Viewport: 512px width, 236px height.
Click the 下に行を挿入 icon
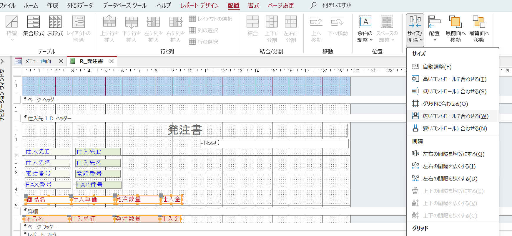pyautogui.click(x=131, y=22)
